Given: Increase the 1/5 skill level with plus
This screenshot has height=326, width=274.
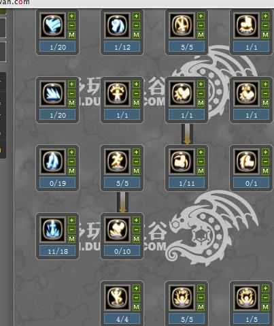Looking at the screenshot, I should click(x=265, y=288).
